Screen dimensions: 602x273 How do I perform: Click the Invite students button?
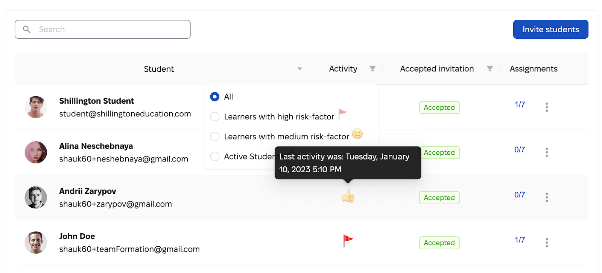click(550, 29)
